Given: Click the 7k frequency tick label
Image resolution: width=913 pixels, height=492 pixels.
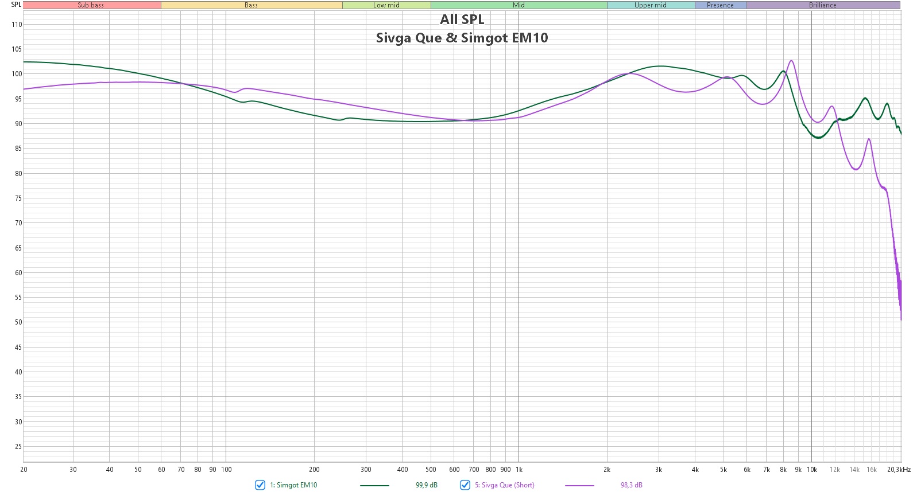Looking at the screenshot, I should tap(767, 470).
